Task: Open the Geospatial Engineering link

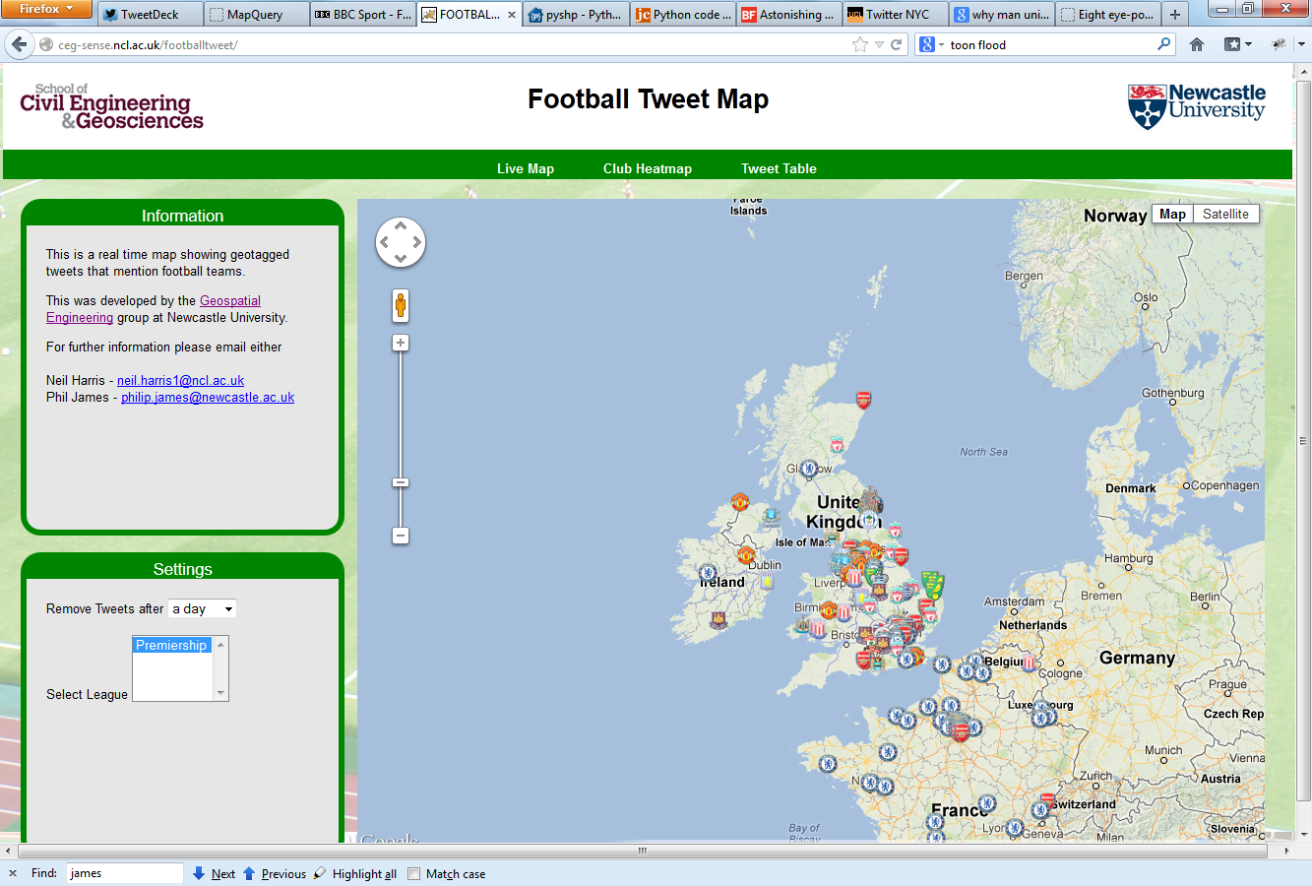Action: point(230,300)
